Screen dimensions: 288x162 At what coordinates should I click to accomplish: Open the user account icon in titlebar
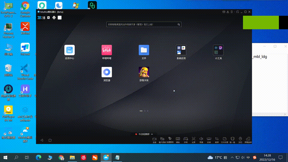tap(228, 12)
